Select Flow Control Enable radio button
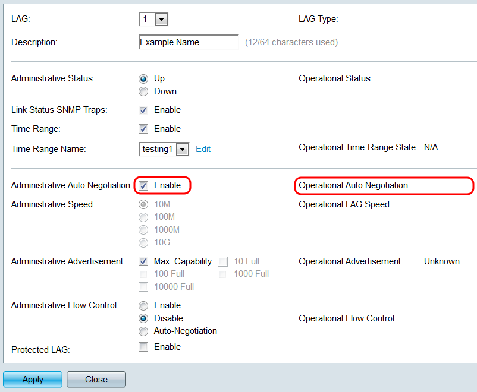This screenshot has width=477, height=392. click(143, 305)
